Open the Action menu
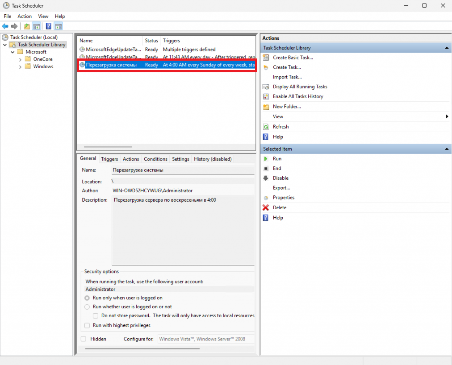The width and height of the screenshot is (452, 365). pyautogui.click(x=25, y=17)
